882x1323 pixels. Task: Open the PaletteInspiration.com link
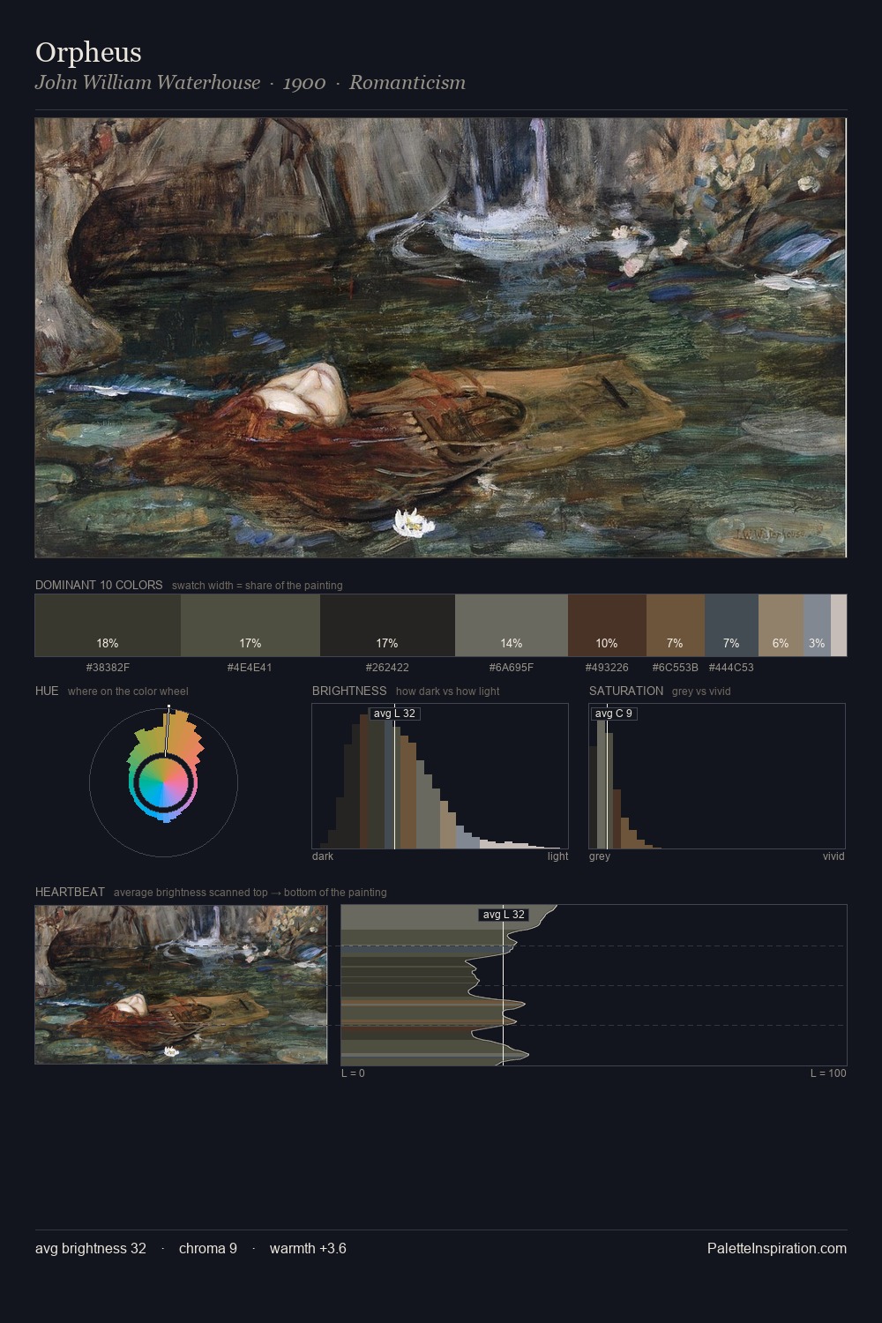(x=777, y=1249)
